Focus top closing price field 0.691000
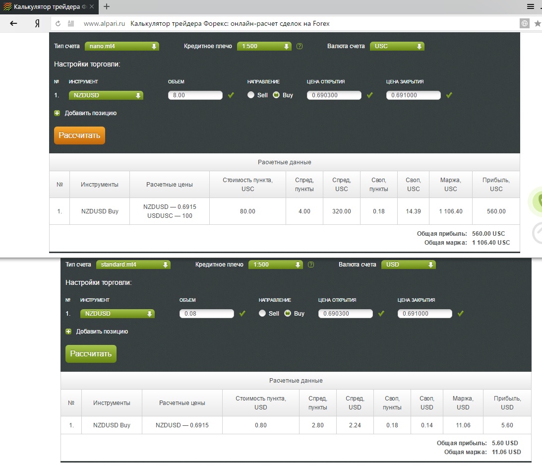This screenshot has width=542, height=470. pyautogui.click(x=414, y=95)
